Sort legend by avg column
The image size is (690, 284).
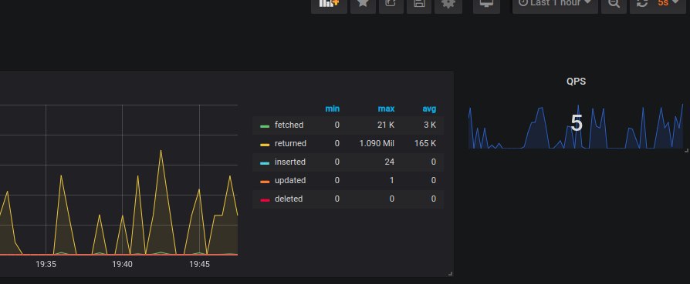(428, 109)
